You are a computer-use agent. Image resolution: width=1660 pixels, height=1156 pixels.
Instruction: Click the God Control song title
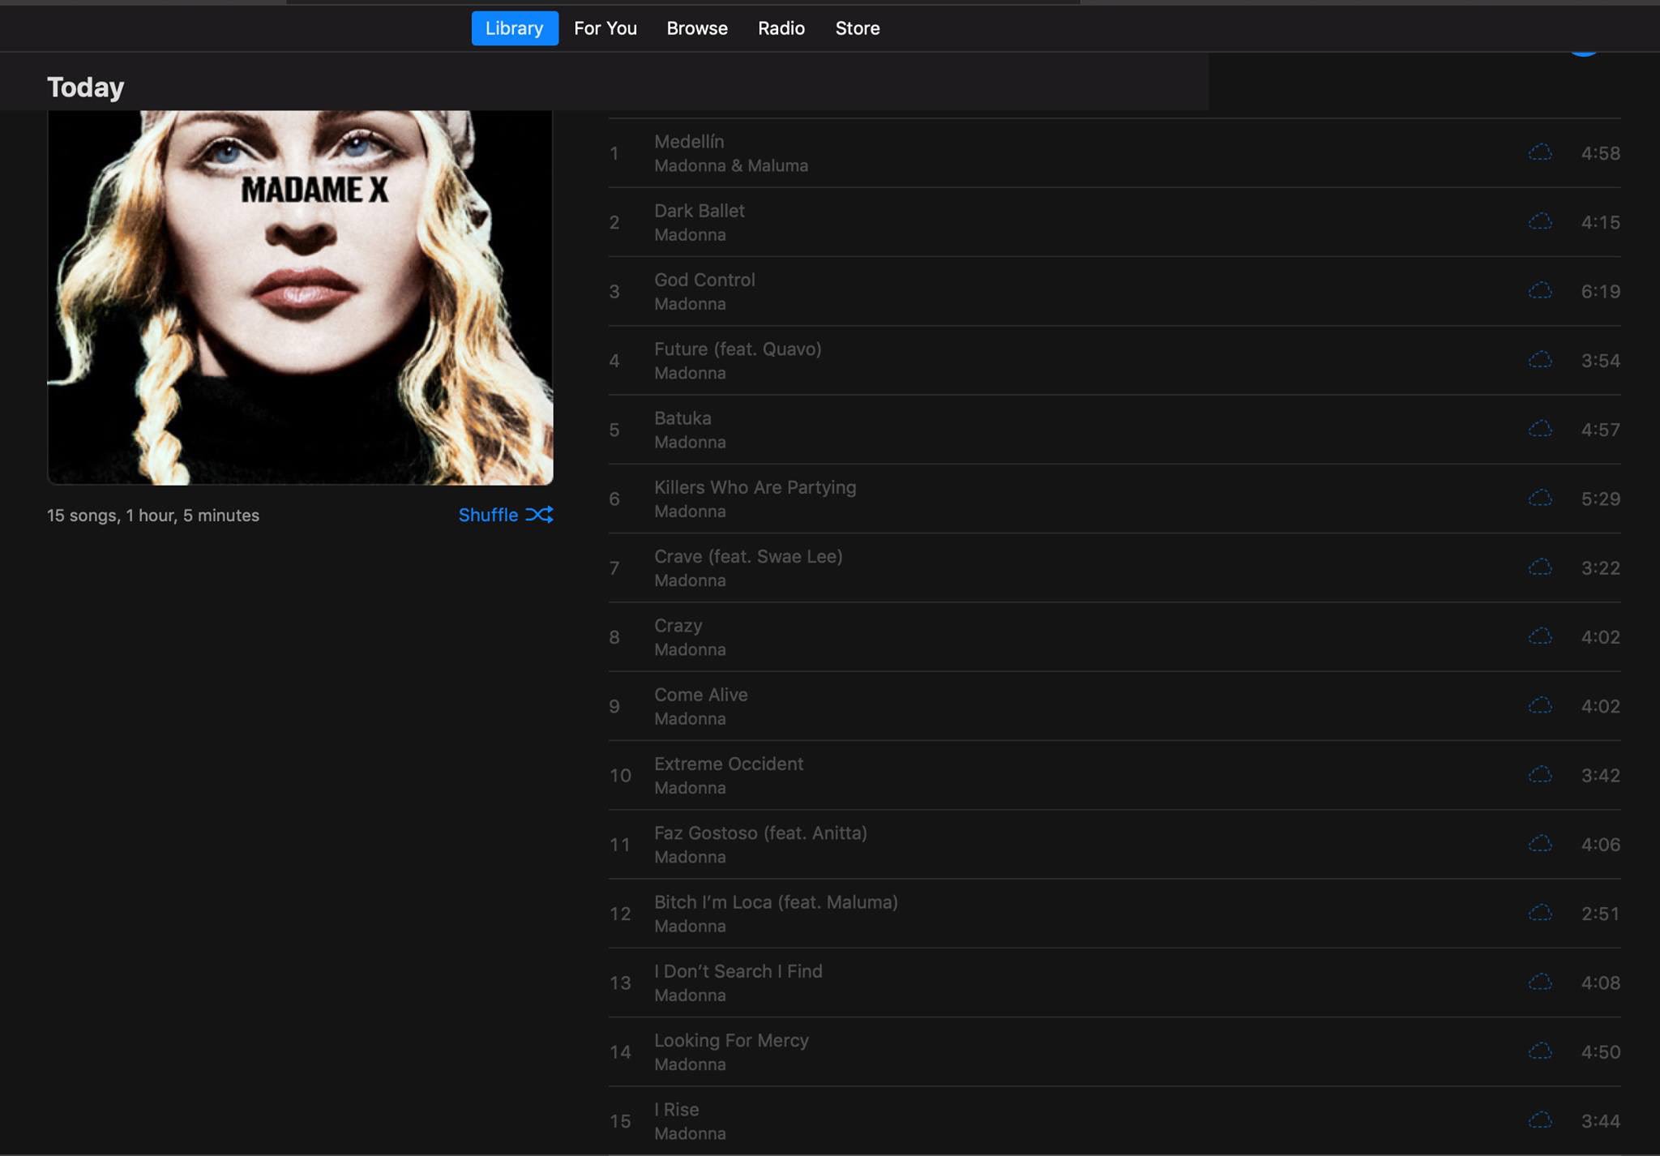[704, 280]
